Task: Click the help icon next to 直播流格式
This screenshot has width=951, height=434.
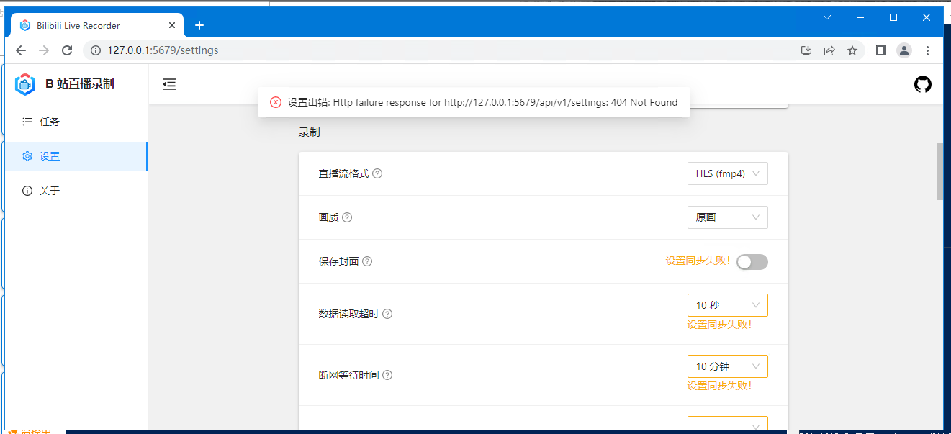Action: click(x=378, y=173)
